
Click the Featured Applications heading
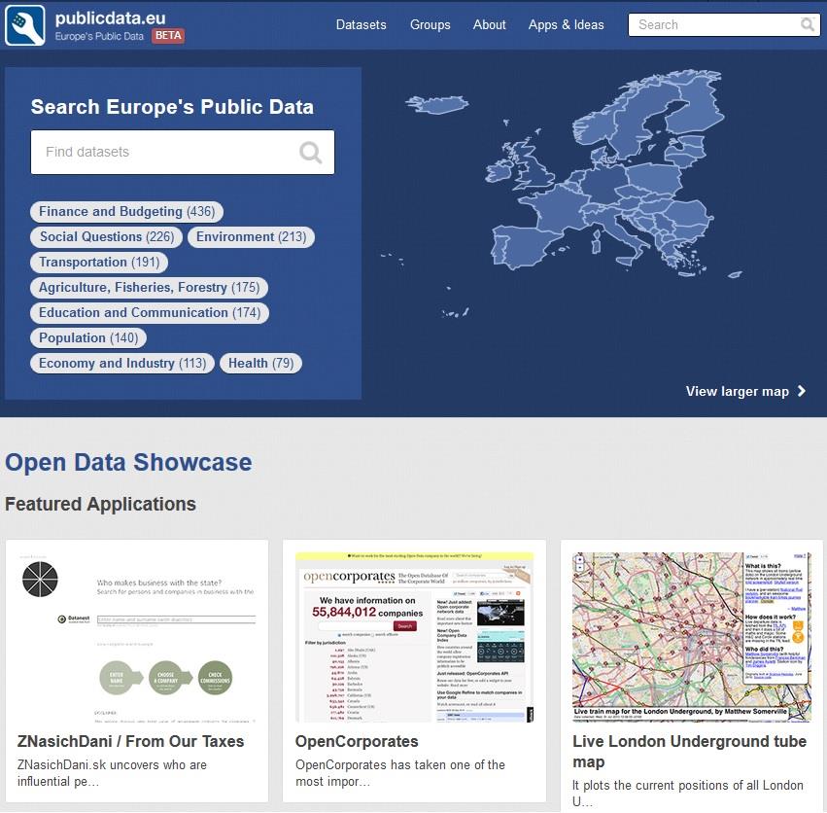[x=100, y=504]
